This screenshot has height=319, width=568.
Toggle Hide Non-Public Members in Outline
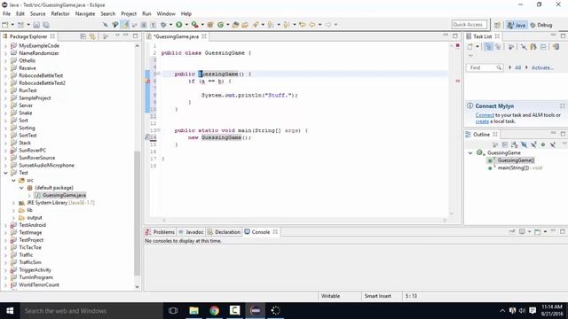coord(543,144)
